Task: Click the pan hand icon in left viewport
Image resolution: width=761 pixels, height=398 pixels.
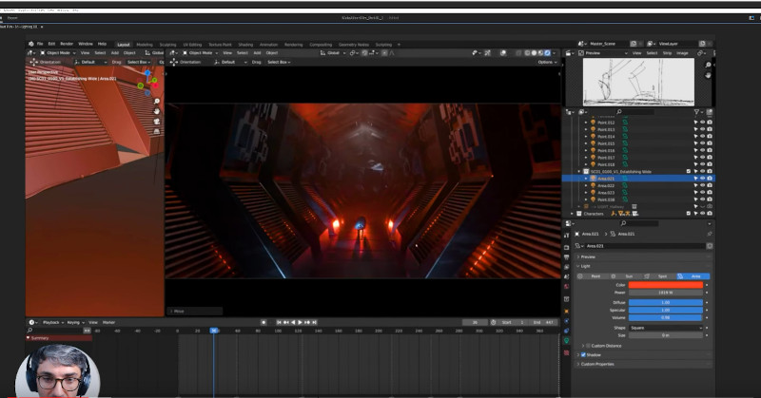Action: click(x=158, y=110)
